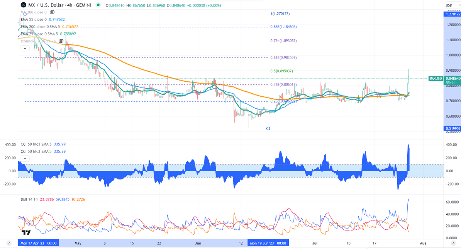Click the IMX coin logo icon
This screenshot has width=461, height=249.
coord(24,6)
